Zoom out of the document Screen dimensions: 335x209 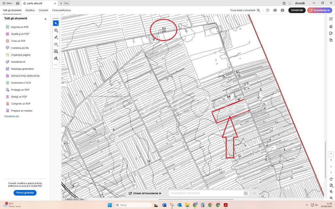(x=331, y=198)
